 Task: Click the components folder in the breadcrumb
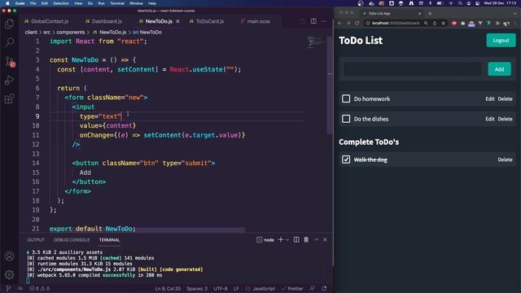pyautogui.click(x=71, y=33)
